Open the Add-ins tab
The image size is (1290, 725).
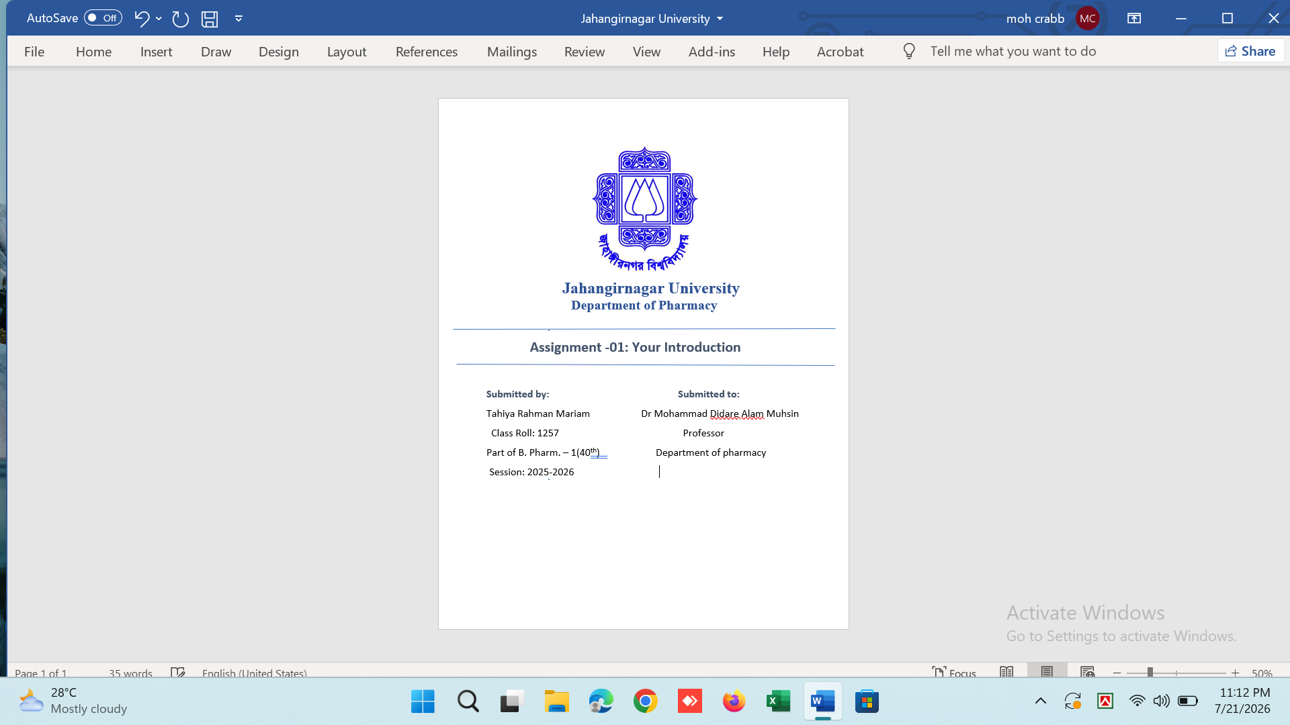pos(712,52)
